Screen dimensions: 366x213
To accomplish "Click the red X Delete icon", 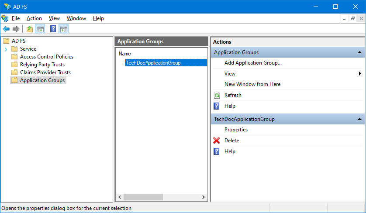I will [217, 141].
